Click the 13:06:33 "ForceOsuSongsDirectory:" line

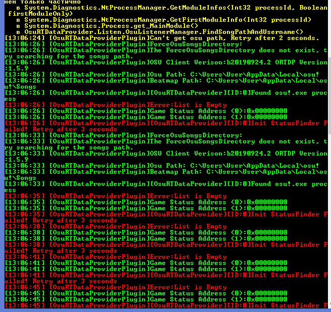(123, 135)
